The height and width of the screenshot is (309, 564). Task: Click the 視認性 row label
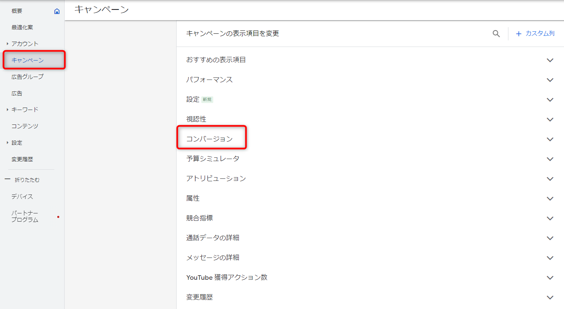coord(196,119)
